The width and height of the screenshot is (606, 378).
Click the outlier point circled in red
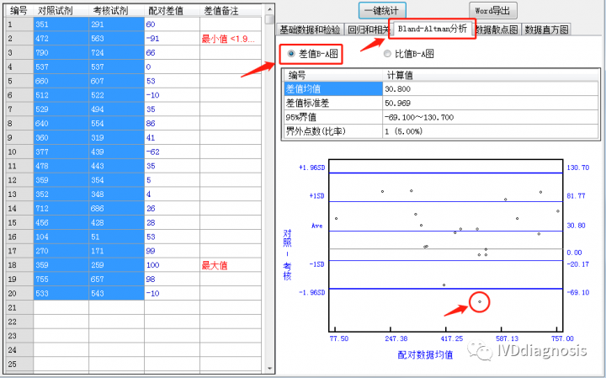click(x=480, y=301)
